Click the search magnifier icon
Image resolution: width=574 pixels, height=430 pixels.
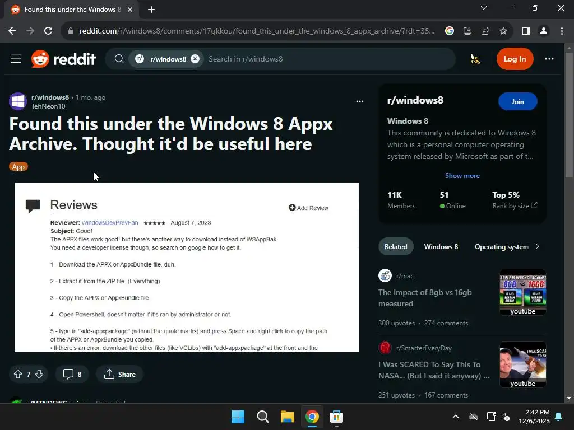point(119,59)
